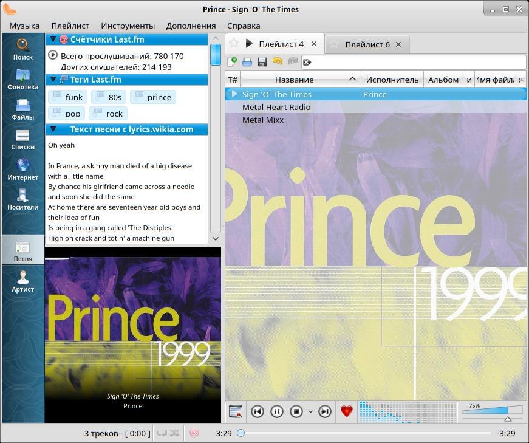This screenshot has width=529, height=443.
Task: Open the Музыка menu
Action: (x=24, y=26)
